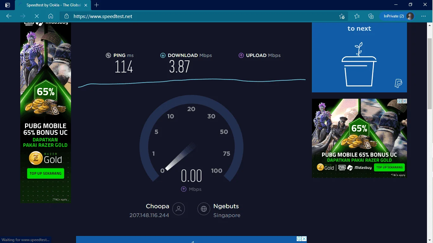Click the DOWNLOAD arrow icon
This screenshot has width=433, height=243.
click(163, 55)
